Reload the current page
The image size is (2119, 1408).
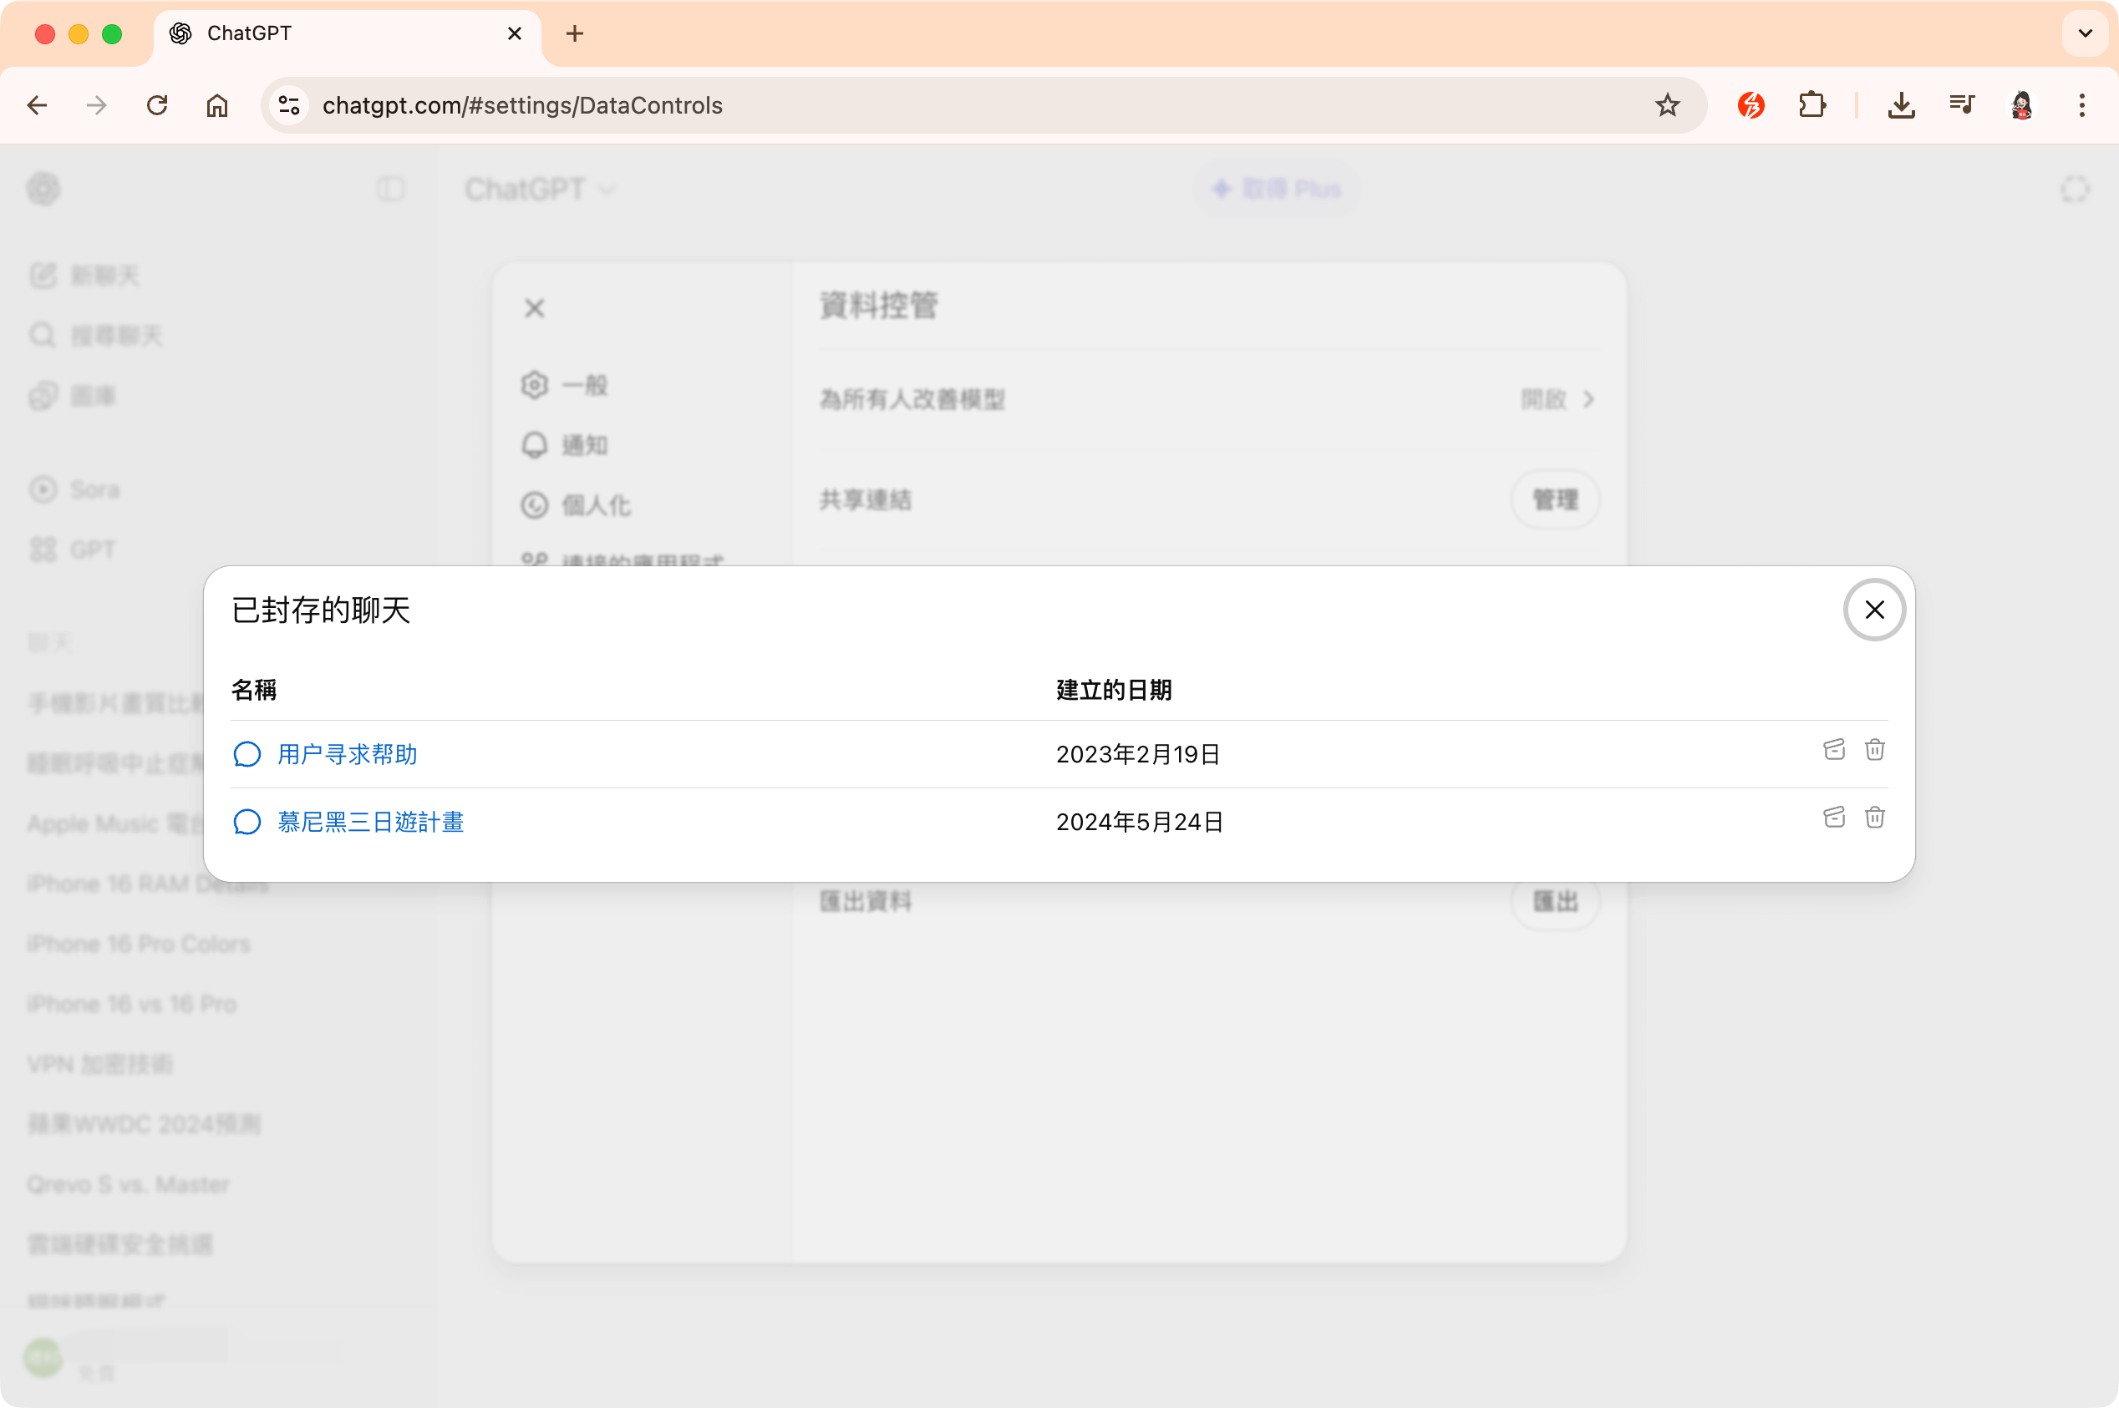point(157,105)
